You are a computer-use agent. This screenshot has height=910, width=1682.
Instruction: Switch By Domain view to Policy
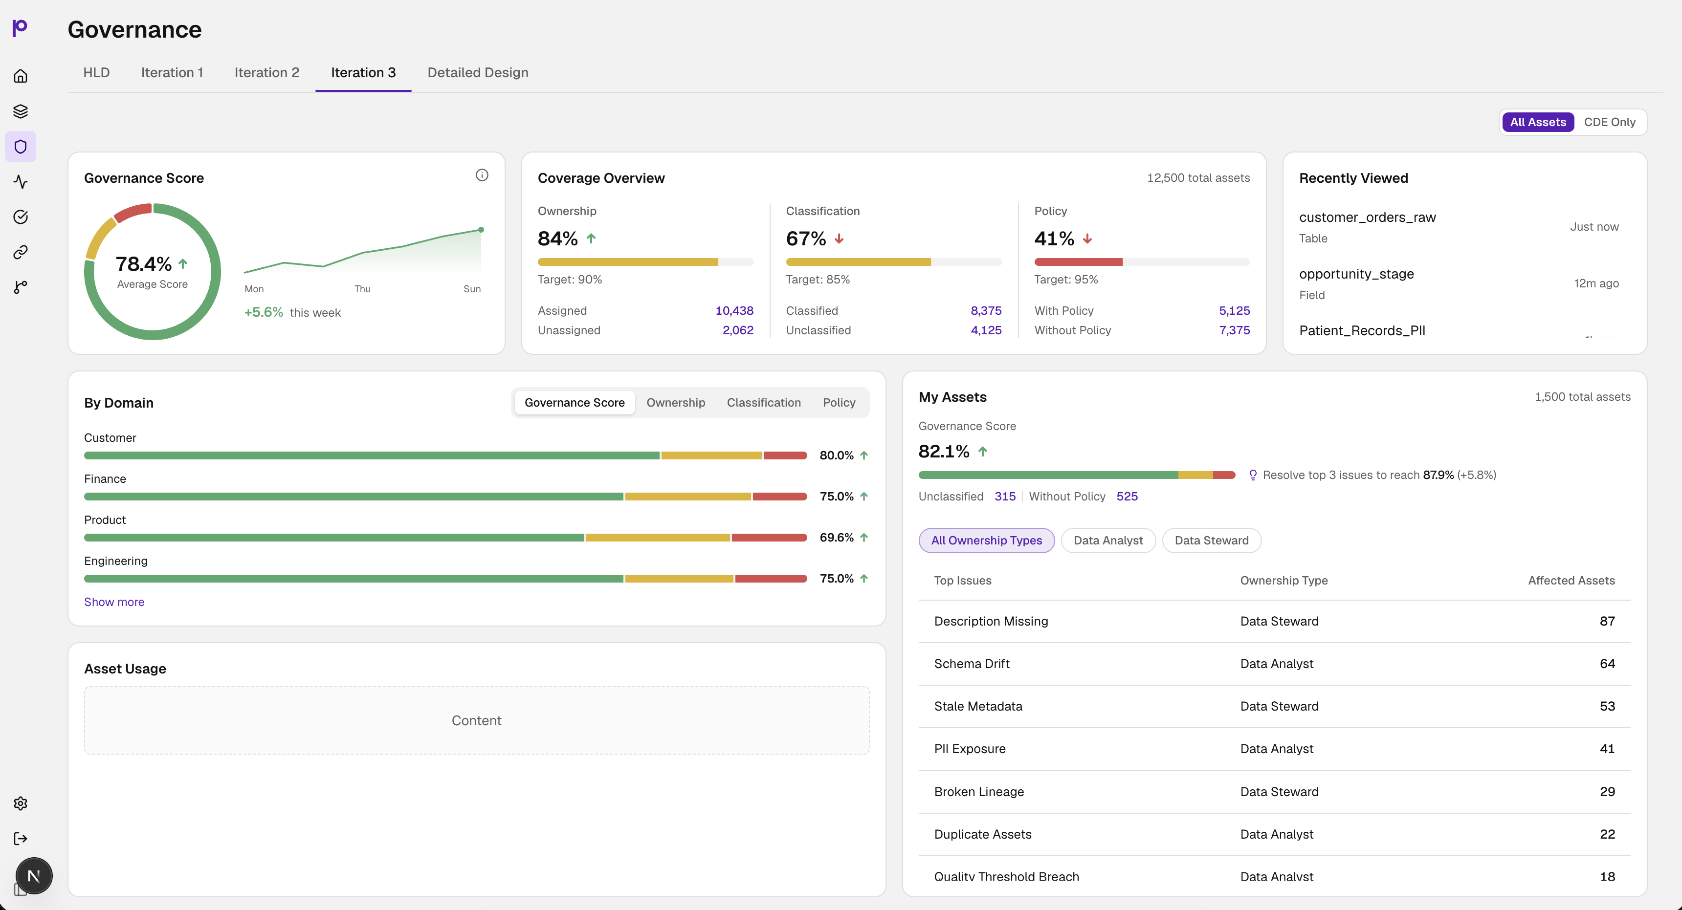coord(839,403)
